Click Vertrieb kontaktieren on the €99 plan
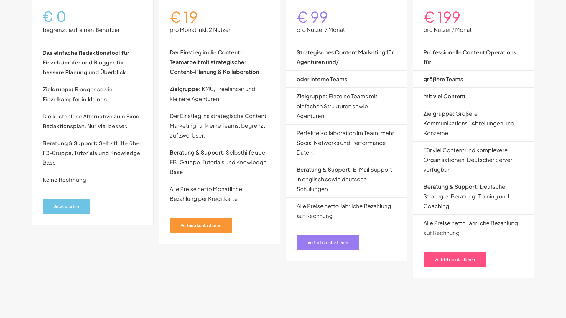The image size is (566, 318). pos(328,242)
